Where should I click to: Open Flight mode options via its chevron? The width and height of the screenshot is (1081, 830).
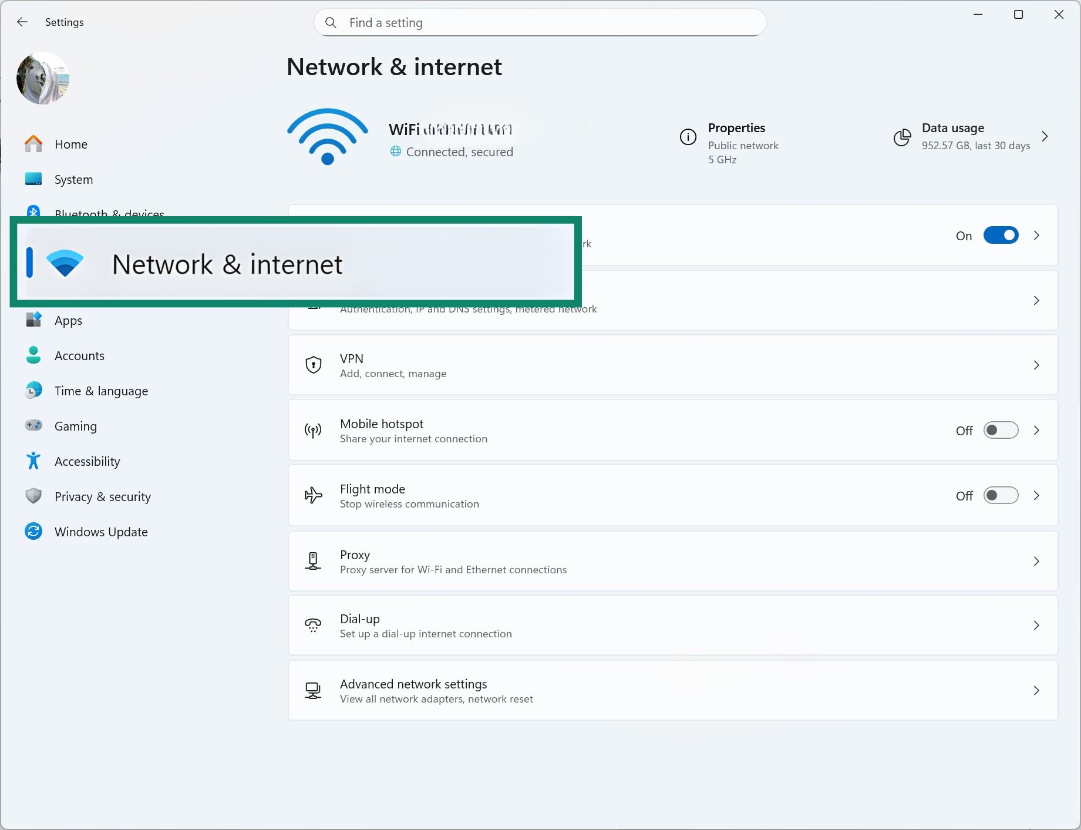(x=1037, y=496)
